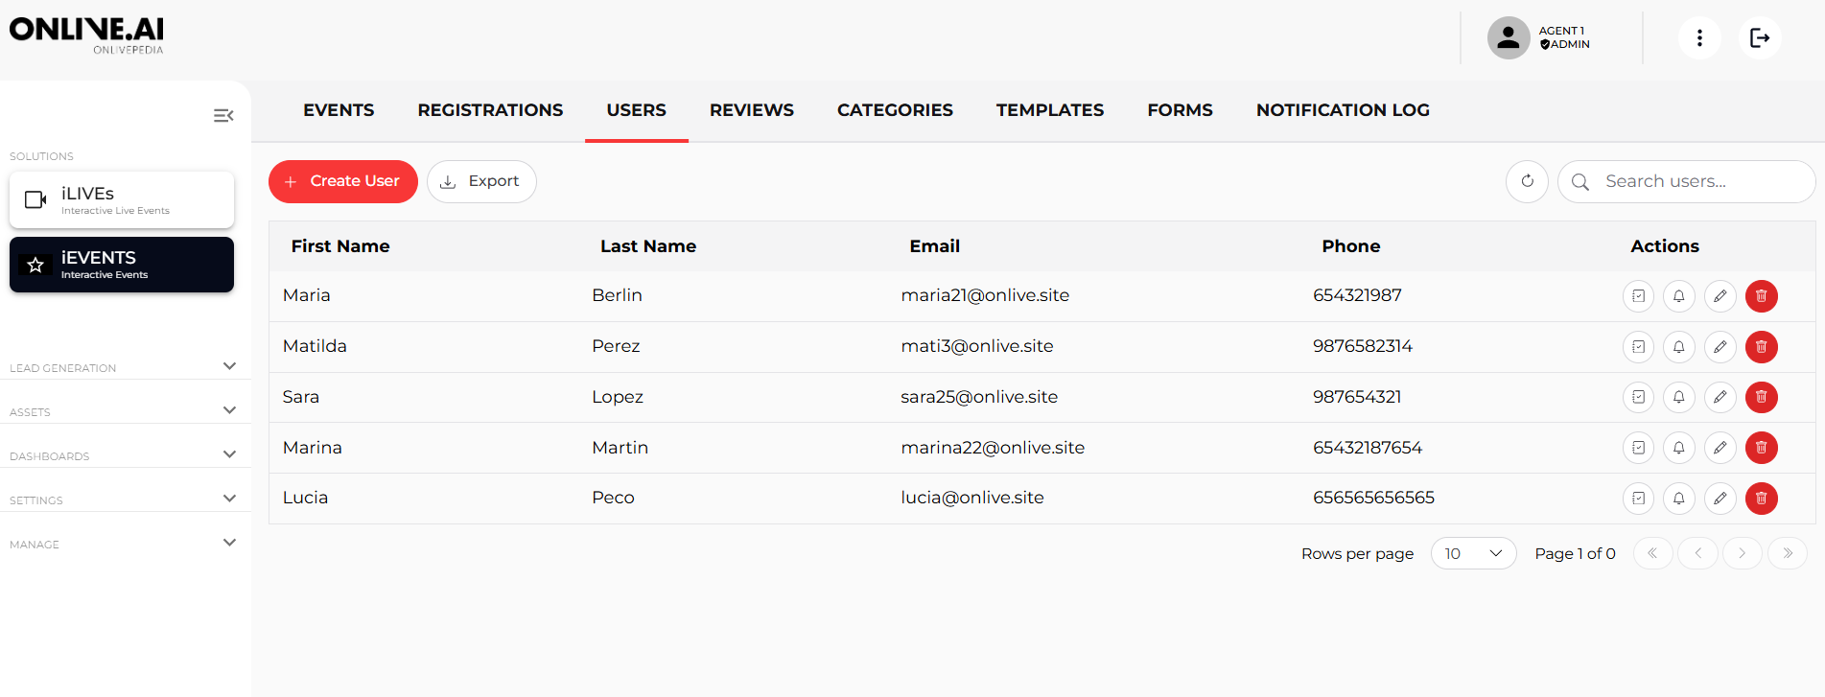Delete the user Lucia Peco
The height and width of the screenshot is (697, 1825).
[x=1761, y=499]
